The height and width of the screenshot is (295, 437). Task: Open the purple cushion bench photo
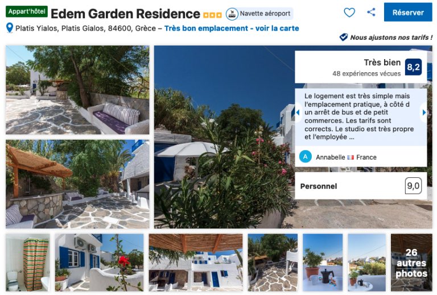click(77, 90)
